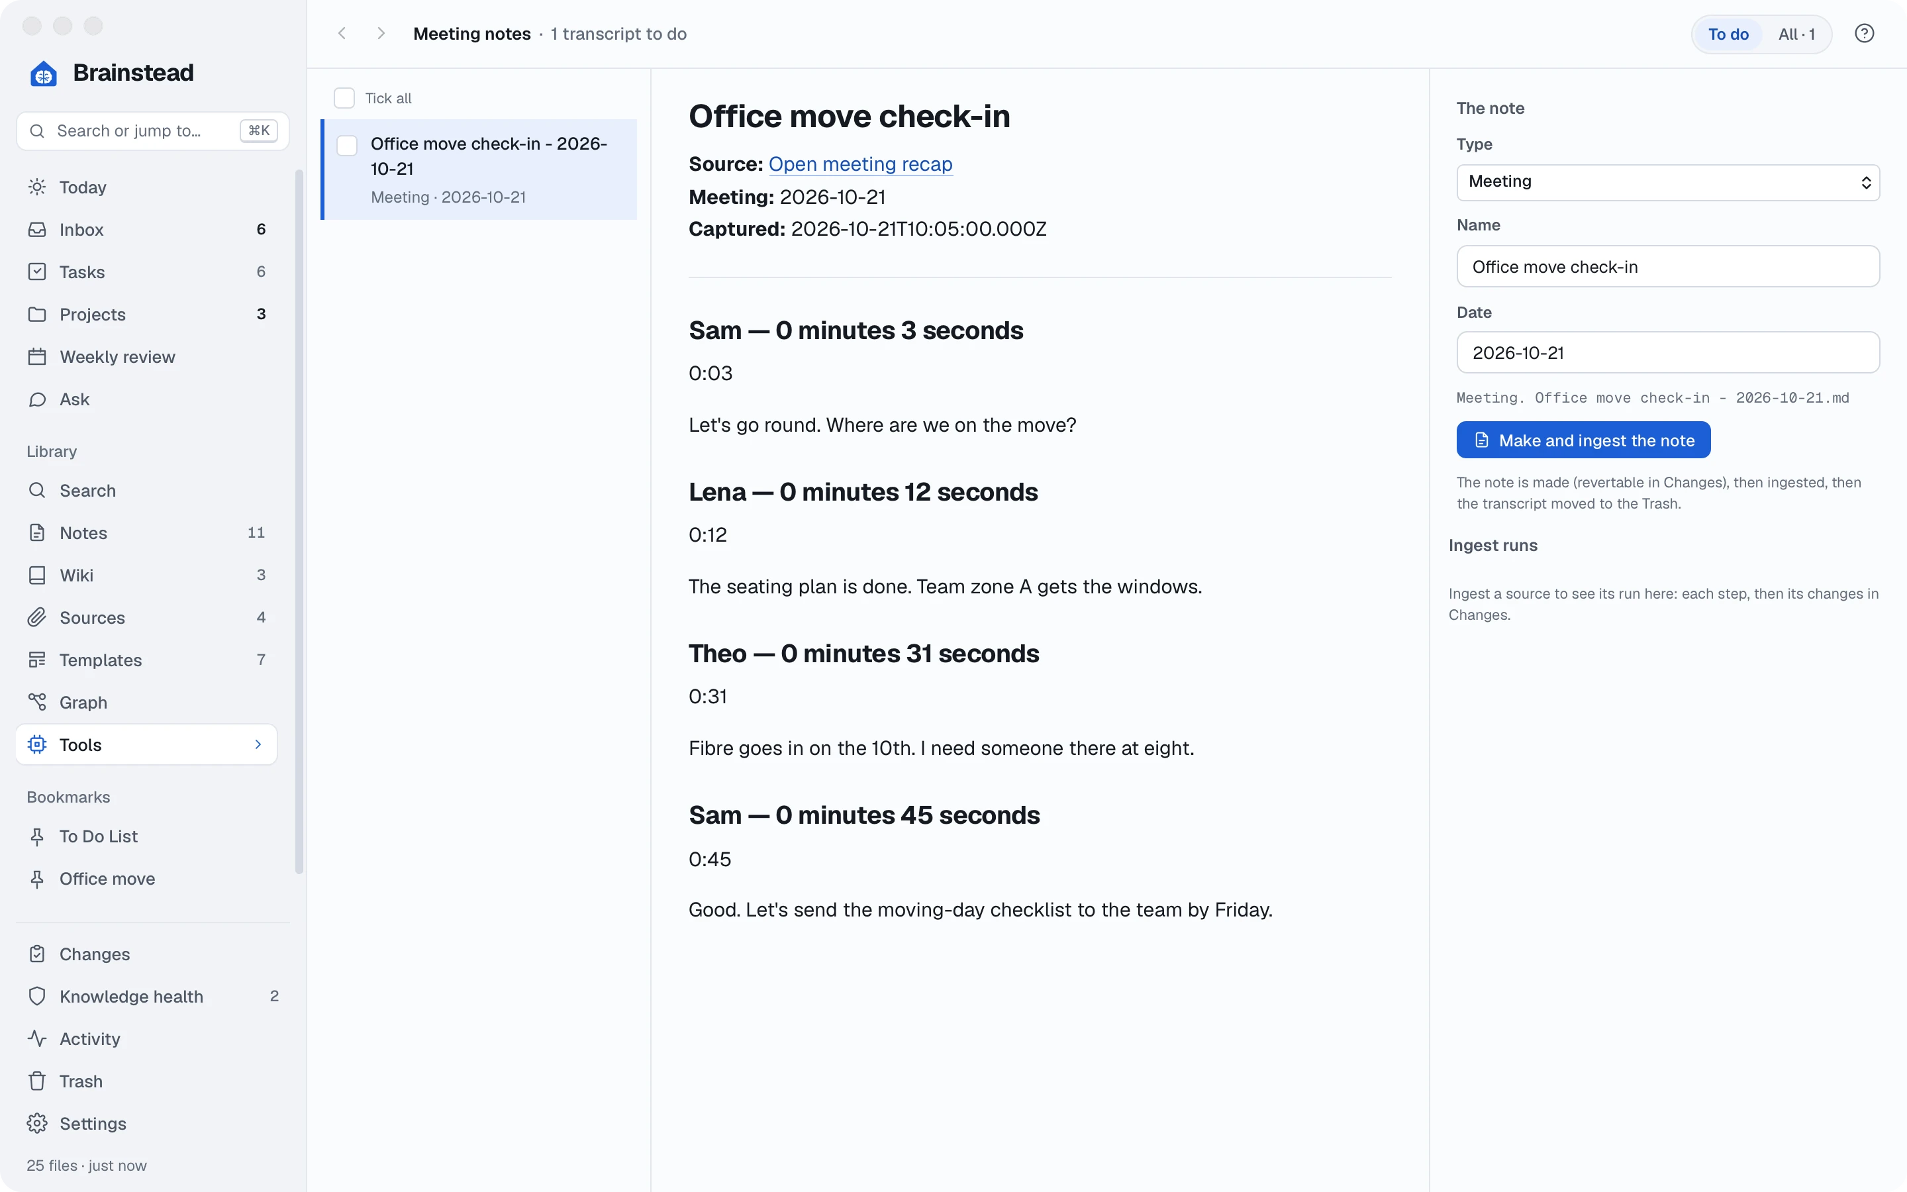Open the Graph nodes icon
Image resolution: width=1907 pixels, height=1192 pixels.
[x=37, y=703]
